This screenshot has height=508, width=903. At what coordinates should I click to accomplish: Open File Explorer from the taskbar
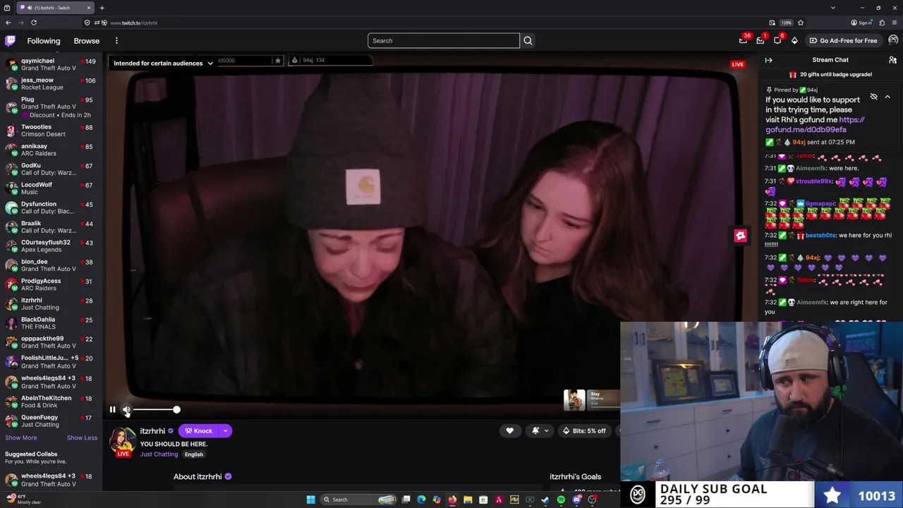click(468, 500)
